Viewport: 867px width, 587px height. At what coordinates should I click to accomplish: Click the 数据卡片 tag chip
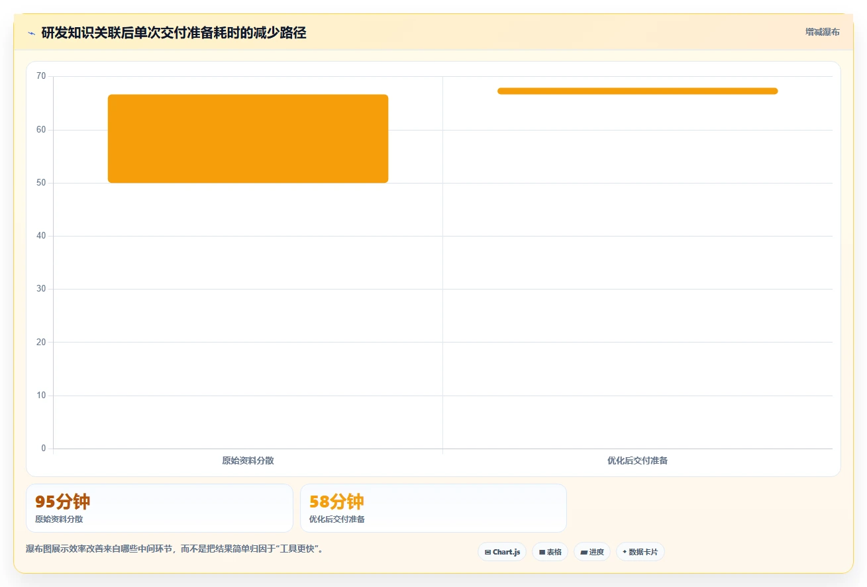[x=640, y=552]
